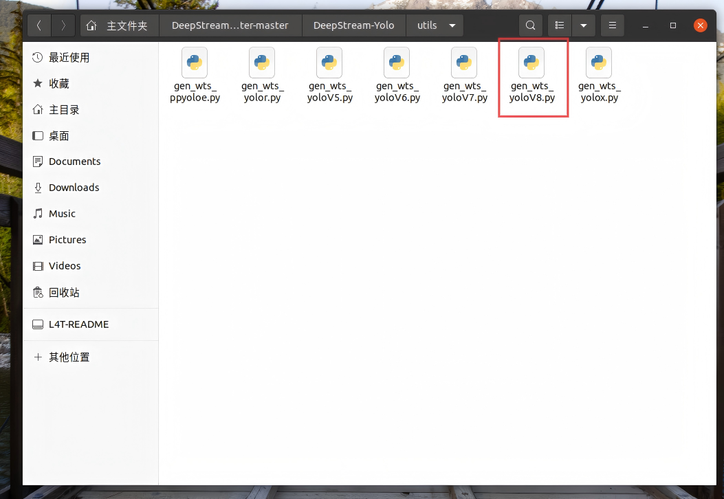Expand view options dropdown arrow
This screenshot has height=499, width=724.
pos(584,25)
